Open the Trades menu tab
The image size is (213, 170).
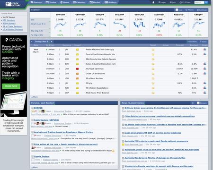(x=51, y=2)
